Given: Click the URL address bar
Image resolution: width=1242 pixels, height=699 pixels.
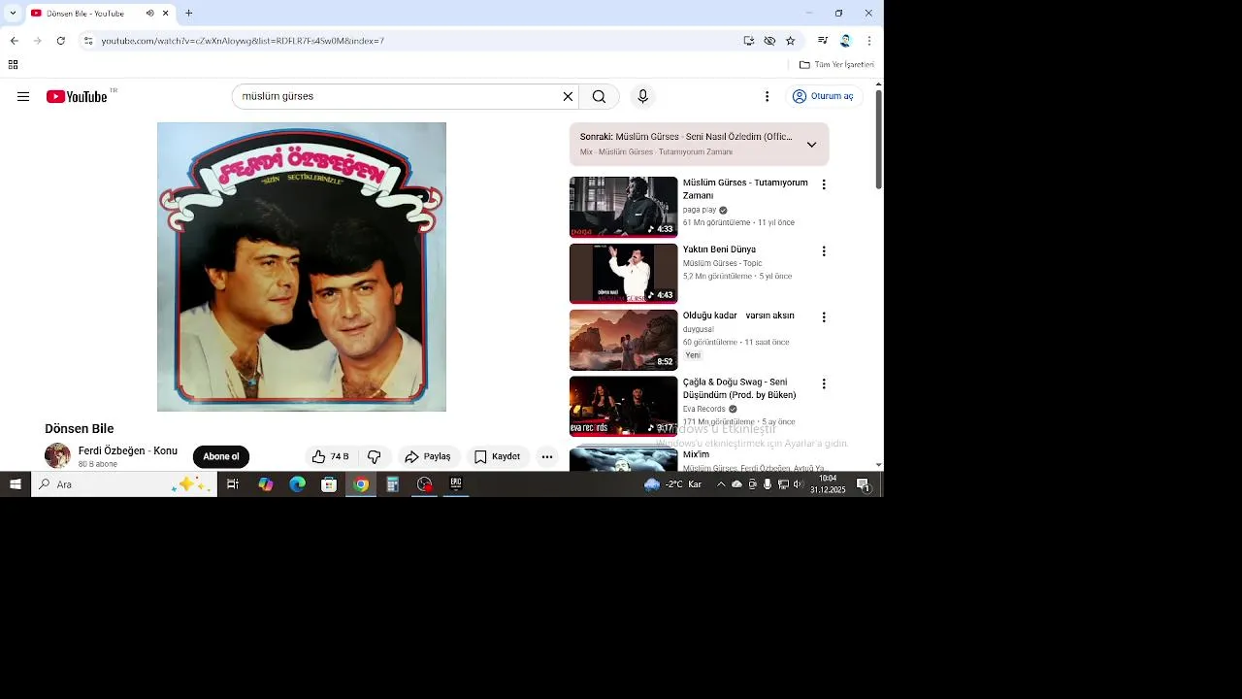Looking at the screenshot, I should [x=417, y=41].
